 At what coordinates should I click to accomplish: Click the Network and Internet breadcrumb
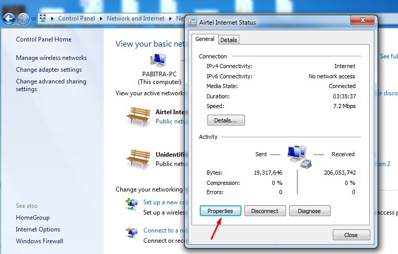tap(136, 18)
